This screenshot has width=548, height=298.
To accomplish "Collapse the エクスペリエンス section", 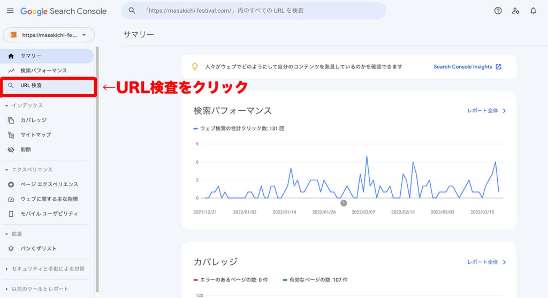I will (6, 170).
